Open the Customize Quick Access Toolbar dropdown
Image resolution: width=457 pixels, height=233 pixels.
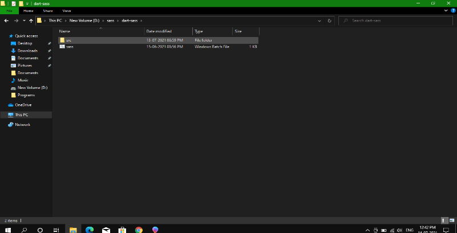(27, 4)
